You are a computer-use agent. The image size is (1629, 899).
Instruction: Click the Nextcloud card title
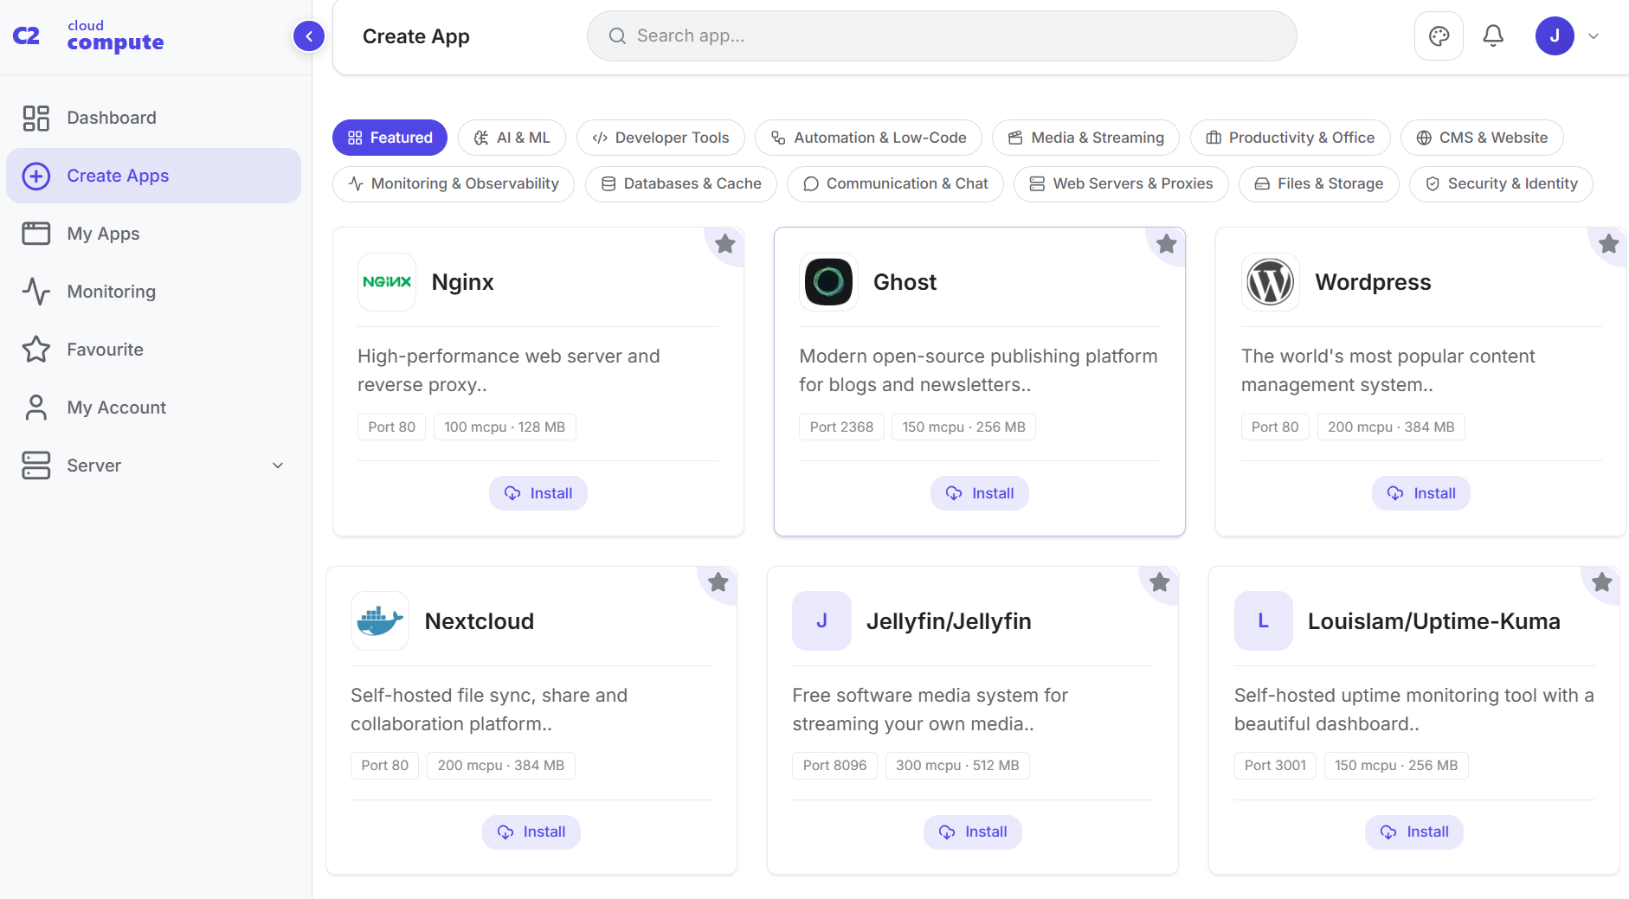point(480,621)
